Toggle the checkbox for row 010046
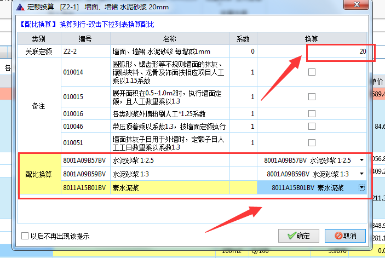Viewport: 385px width, 258px height. 312,126
